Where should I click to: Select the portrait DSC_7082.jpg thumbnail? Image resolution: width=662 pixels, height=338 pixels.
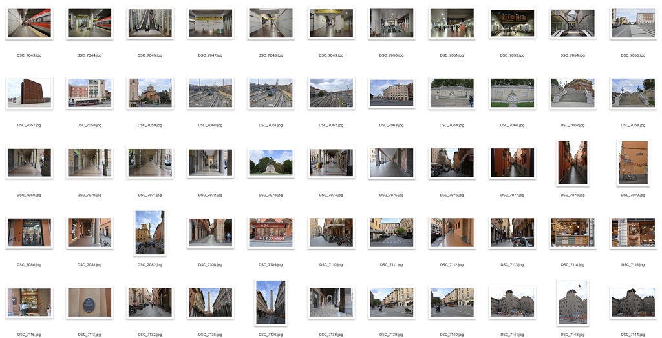click(150, 233)
